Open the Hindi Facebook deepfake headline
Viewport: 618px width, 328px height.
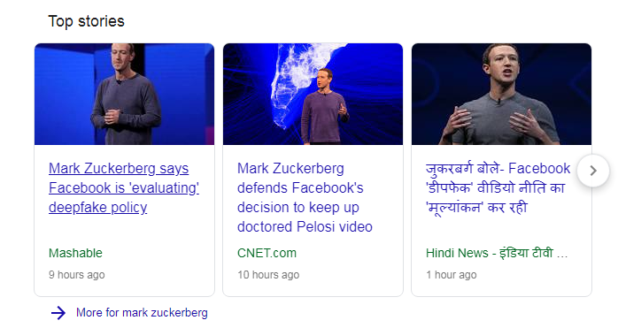pos(498,187)
